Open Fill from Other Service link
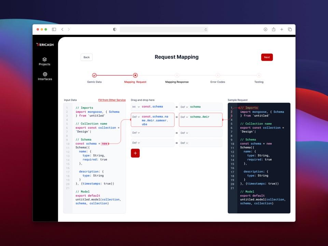 pos(112,100)
